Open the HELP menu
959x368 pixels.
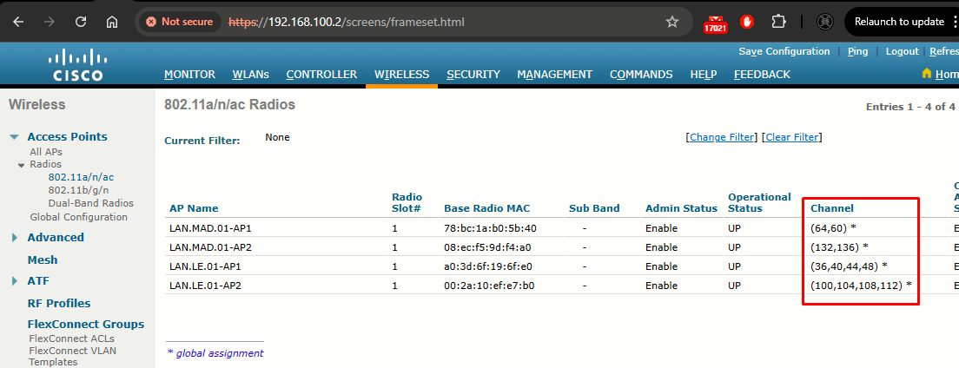pos(704,75)
